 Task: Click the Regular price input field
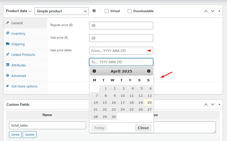click(x=121, y=25)
